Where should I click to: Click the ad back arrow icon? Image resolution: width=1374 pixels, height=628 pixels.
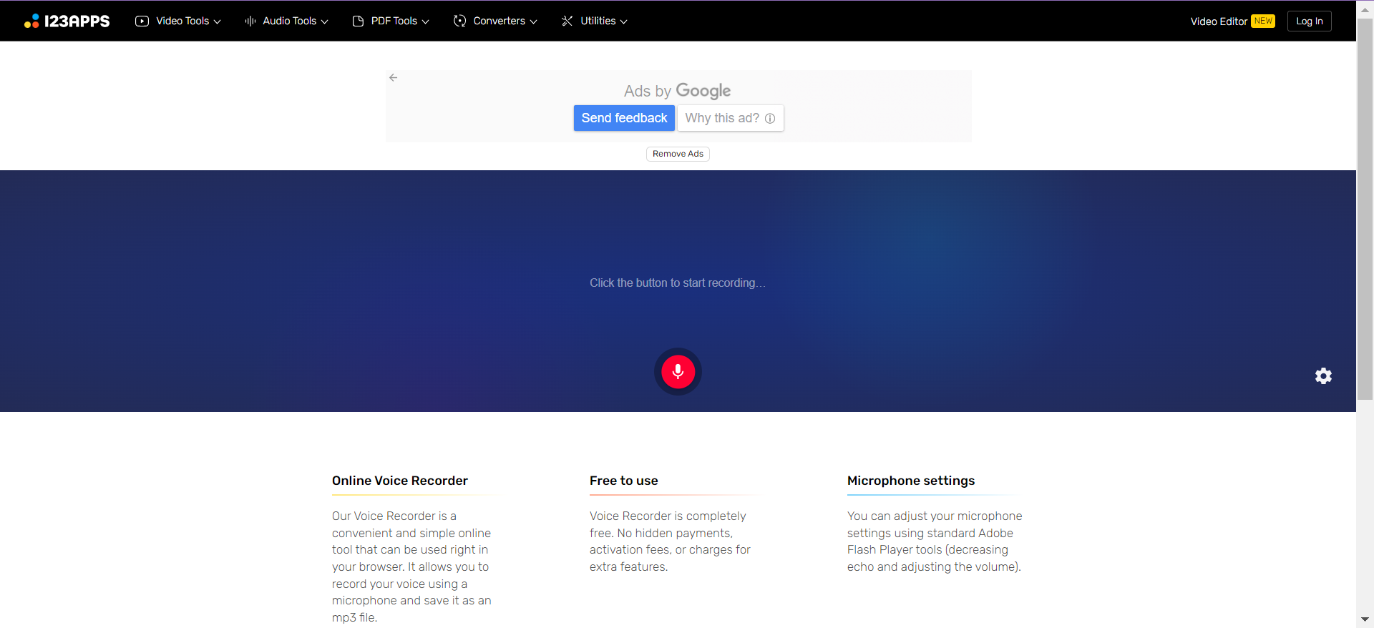393,78
